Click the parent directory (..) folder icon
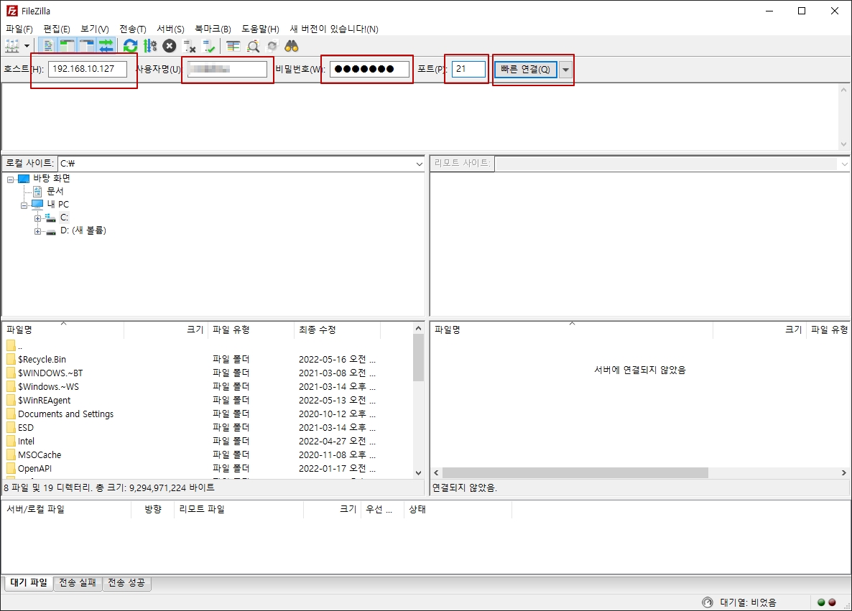Screen dimensions: 852x611 [11, 345]
